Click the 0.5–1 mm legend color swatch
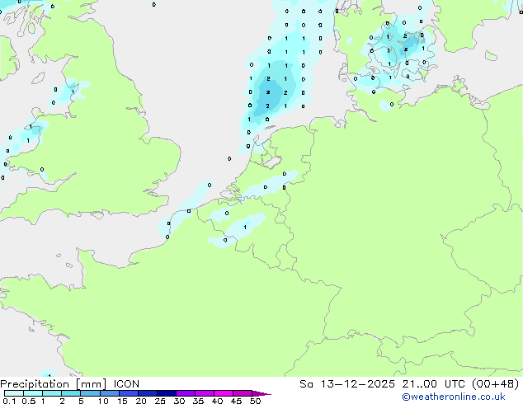The image size is (523, 404). tap(33, 393)
